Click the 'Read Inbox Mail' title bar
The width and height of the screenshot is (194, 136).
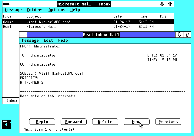101,35
